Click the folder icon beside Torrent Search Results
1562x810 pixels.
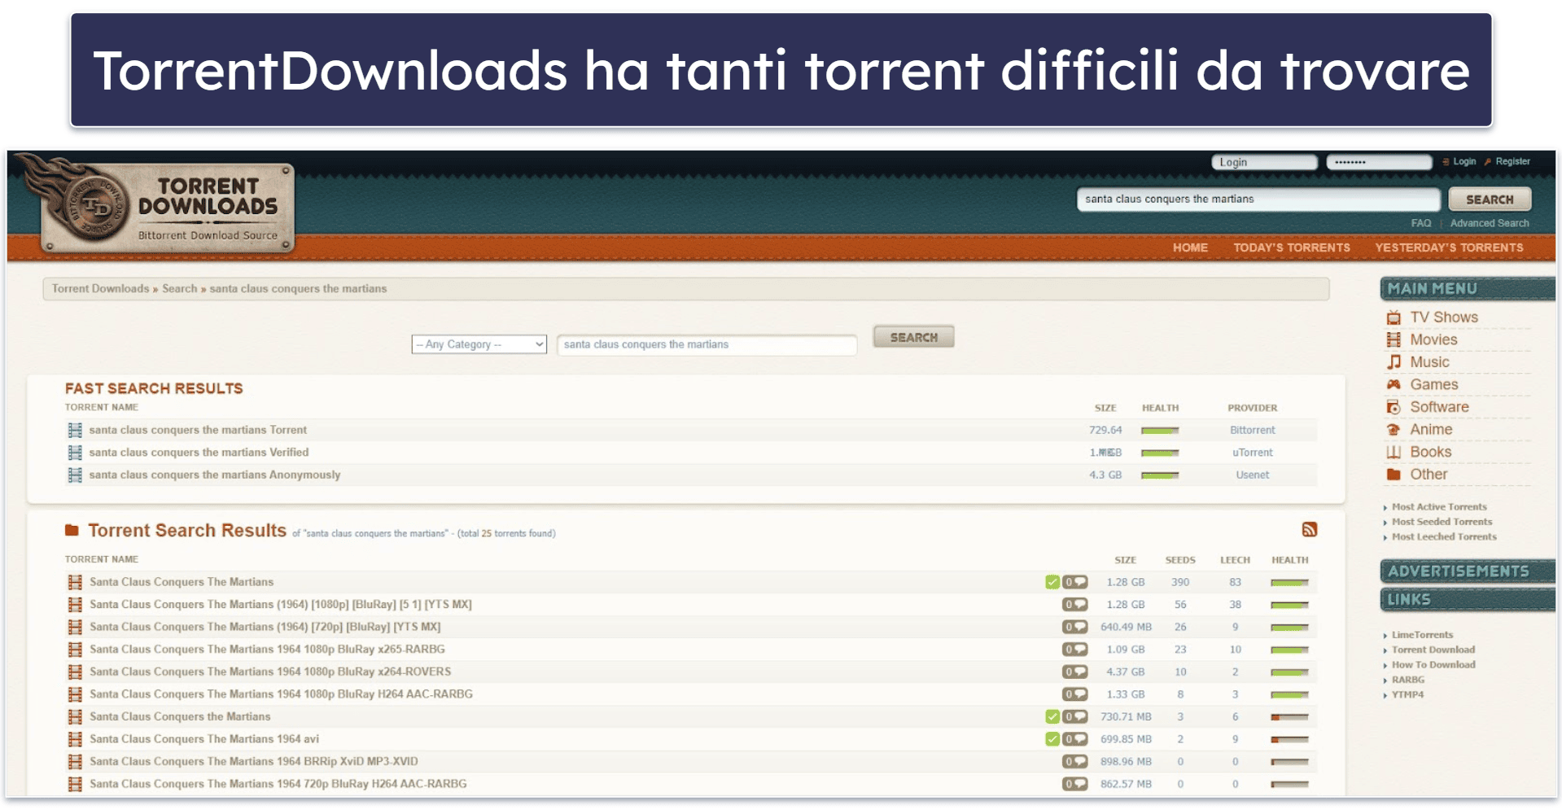pos(72,530)
